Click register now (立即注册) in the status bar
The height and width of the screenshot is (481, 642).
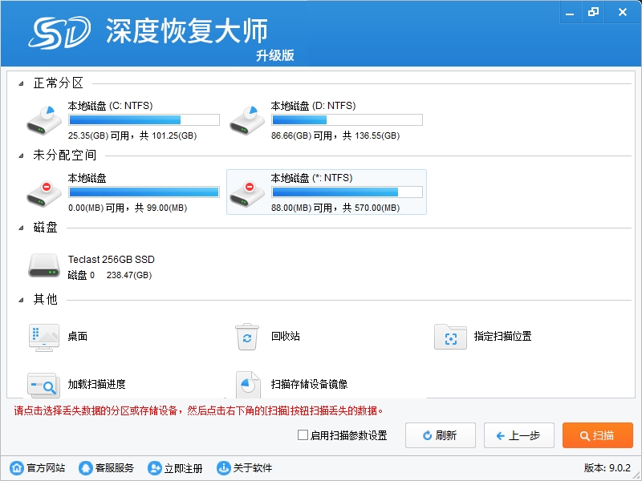175,468
